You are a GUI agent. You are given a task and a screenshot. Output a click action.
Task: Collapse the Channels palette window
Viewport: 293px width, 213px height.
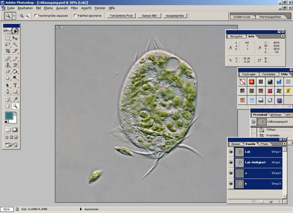pyautogui.click(x=281, y=139)
